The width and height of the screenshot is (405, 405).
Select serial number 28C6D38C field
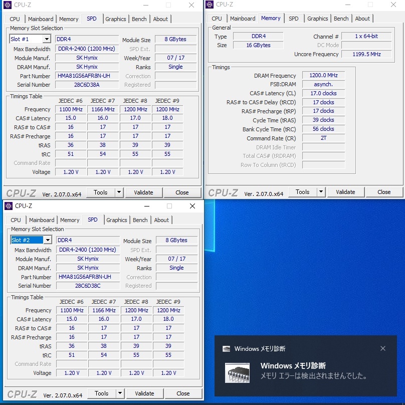pos(88,286)
